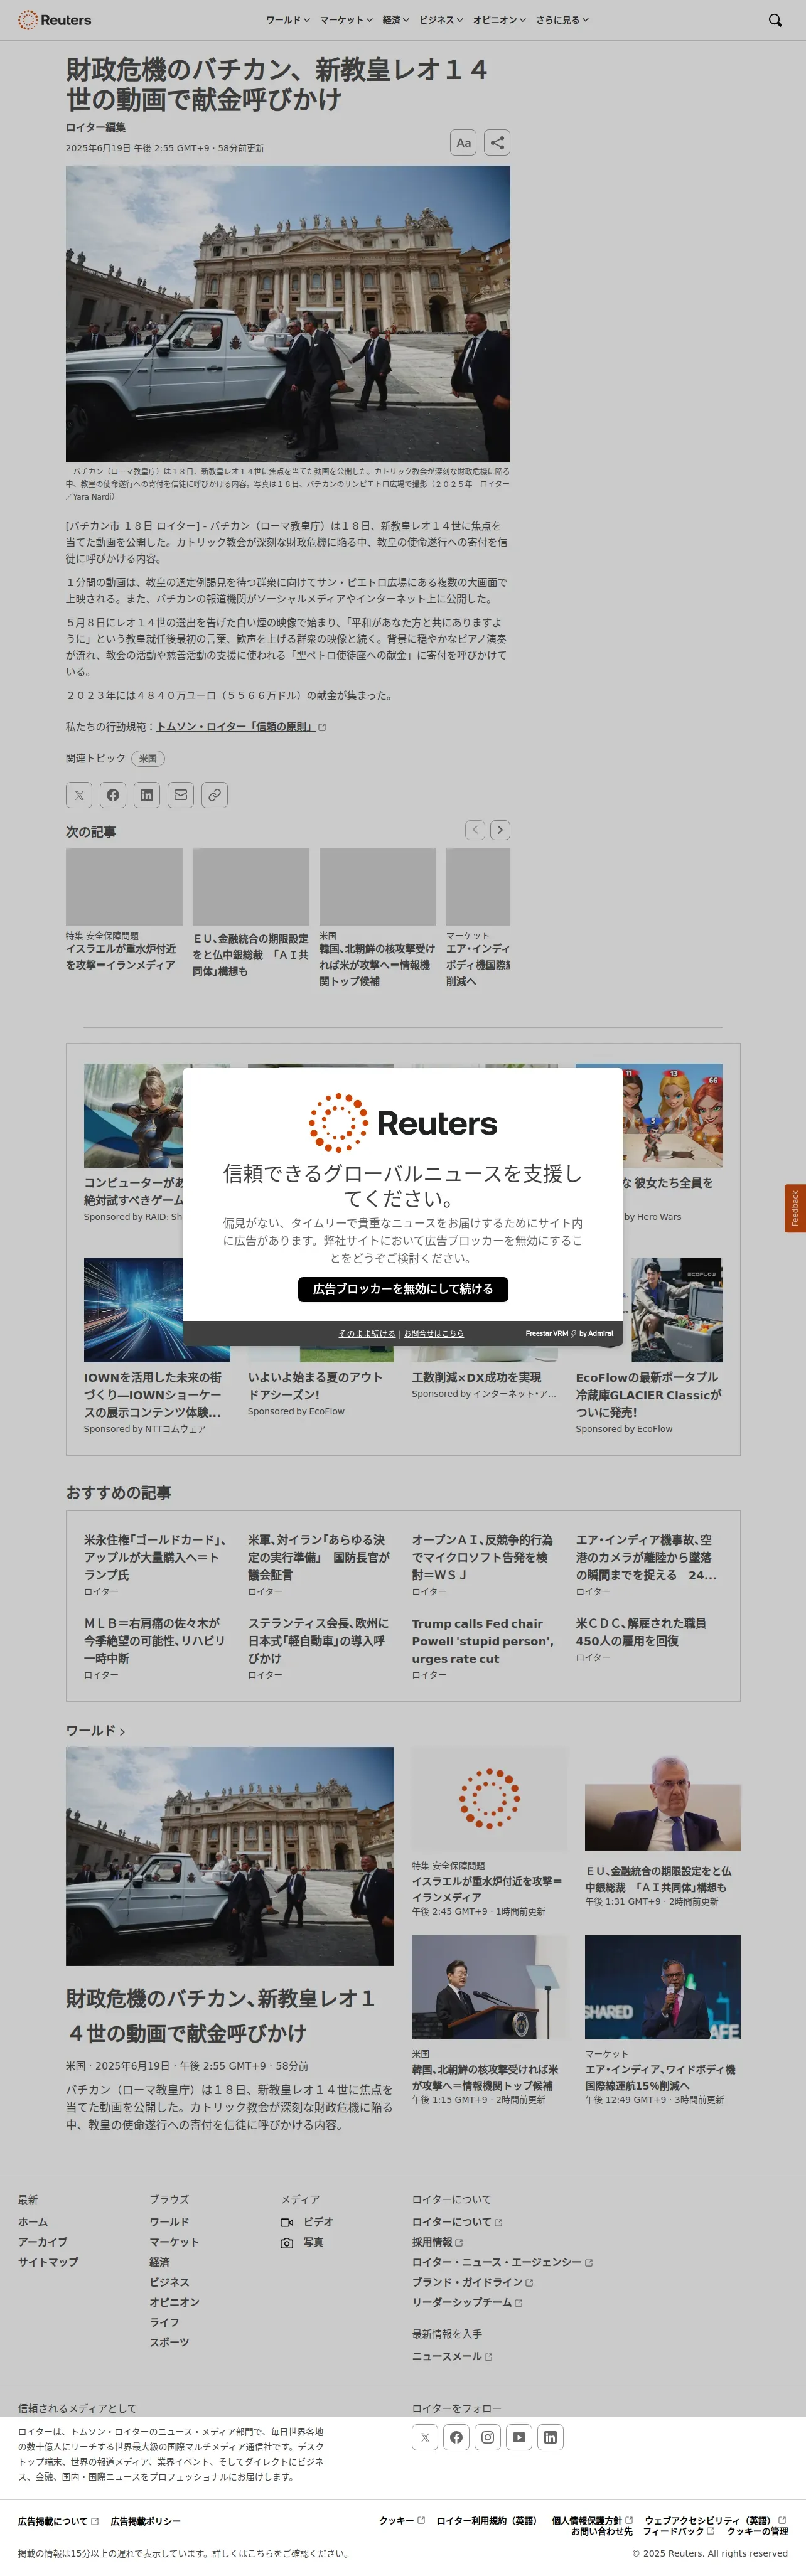Open the ワールド section heading chevron

122,1731
